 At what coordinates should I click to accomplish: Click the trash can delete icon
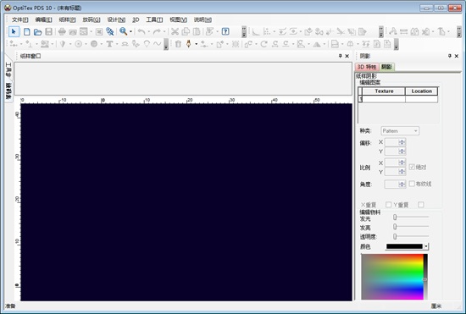tap(178, 44)
